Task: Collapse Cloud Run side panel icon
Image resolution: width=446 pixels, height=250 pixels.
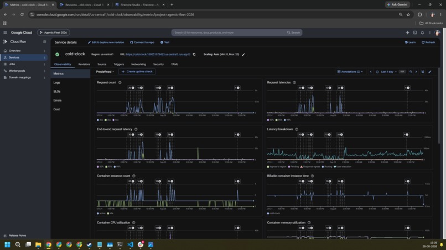Action: pyautogui.click(x=44, y=42)
